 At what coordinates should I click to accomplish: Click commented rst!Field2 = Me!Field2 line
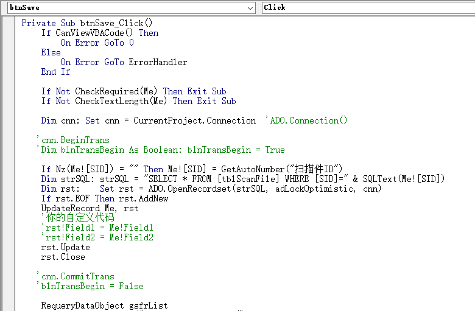click(97, 237)
